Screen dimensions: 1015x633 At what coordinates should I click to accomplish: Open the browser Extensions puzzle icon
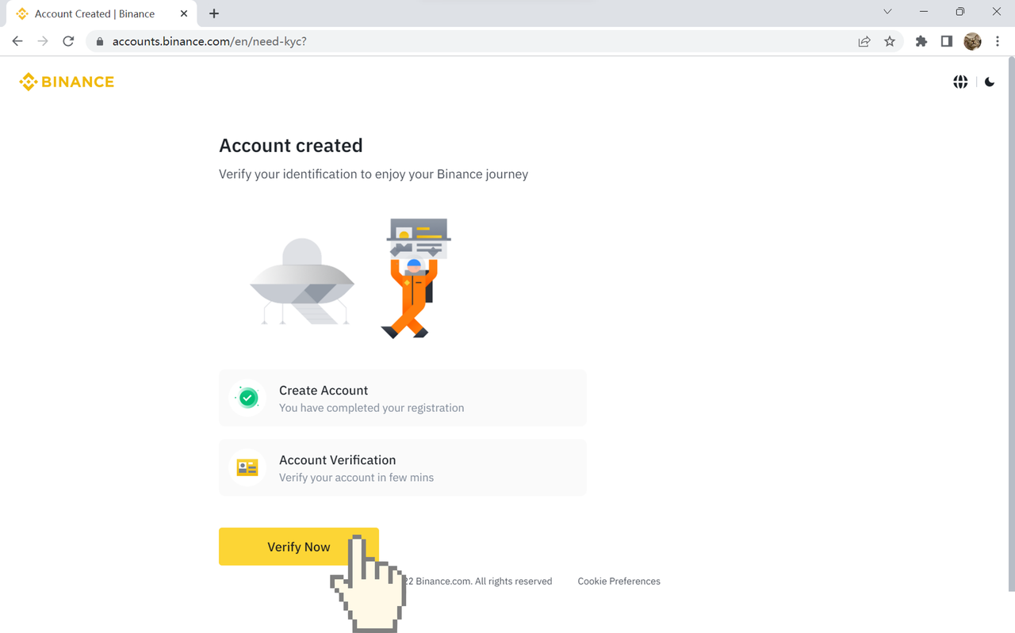pyautogui.click(x=921, y=41)
